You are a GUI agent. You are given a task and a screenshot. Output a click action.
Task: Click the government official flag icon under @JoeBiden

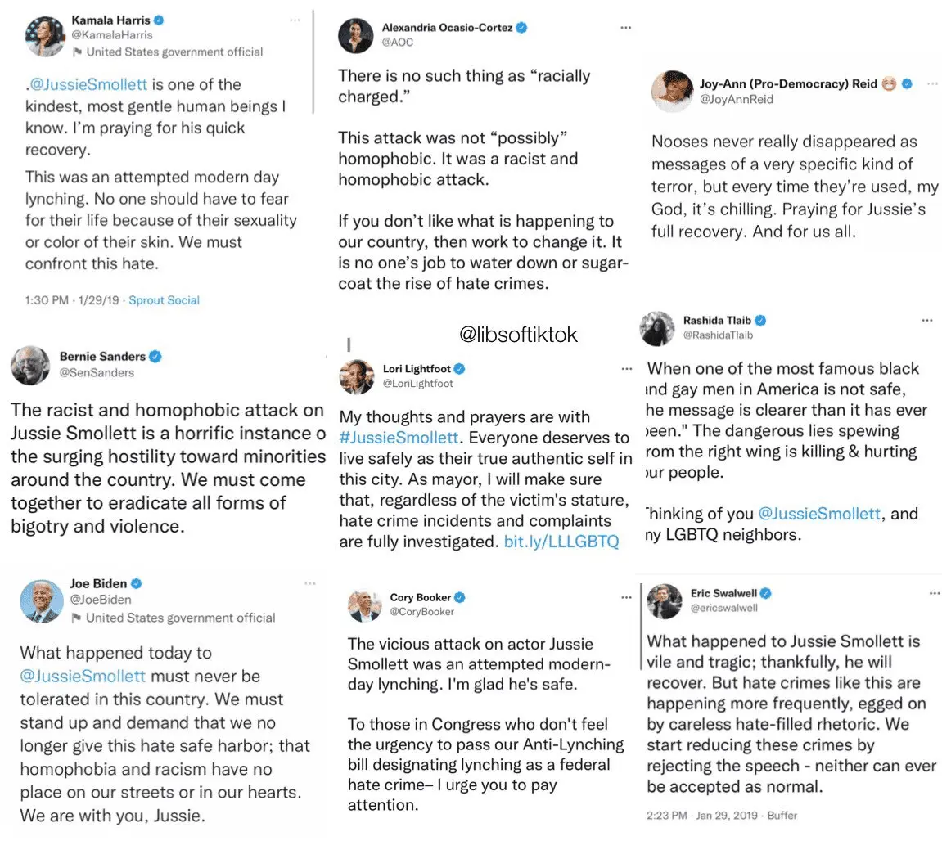point(77,618)
